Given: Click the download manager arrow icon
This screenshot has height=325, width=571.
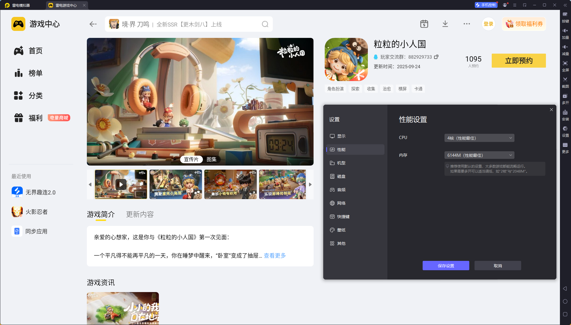Looking at the screenshot, I should coord(445,24).
